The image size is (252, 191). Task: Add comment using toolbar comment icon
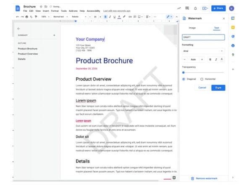coord(135,17)
